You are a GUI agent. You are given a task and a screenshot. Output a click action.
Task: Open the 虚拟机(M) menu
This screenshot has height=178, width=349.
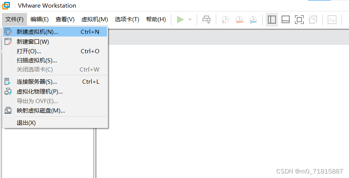point(95,19)
